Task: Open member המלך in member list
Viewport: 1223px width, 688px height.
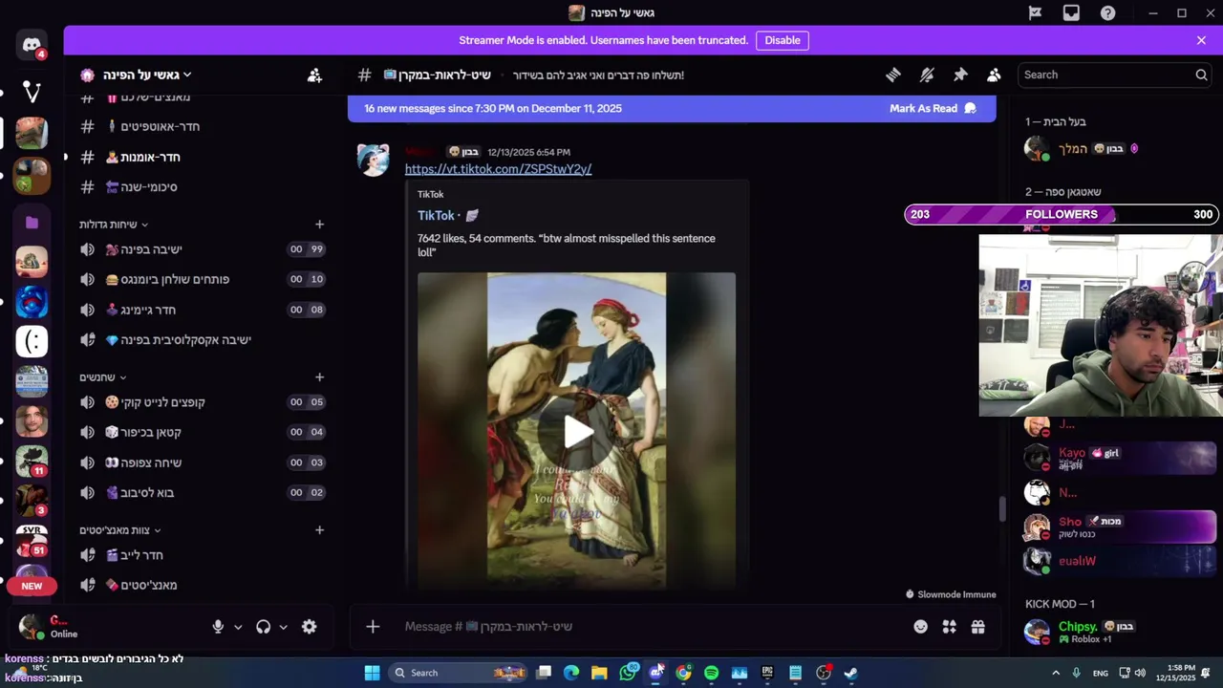Action: click(x=1119, y=148)
